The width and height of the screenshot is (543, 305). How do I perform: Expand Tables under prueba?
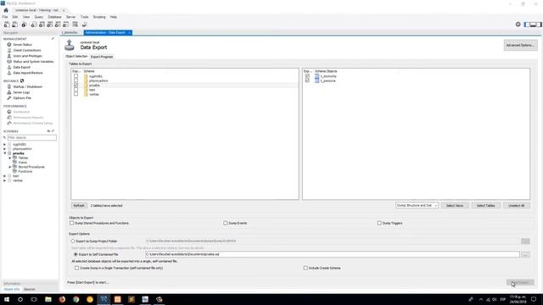[10, 158]
